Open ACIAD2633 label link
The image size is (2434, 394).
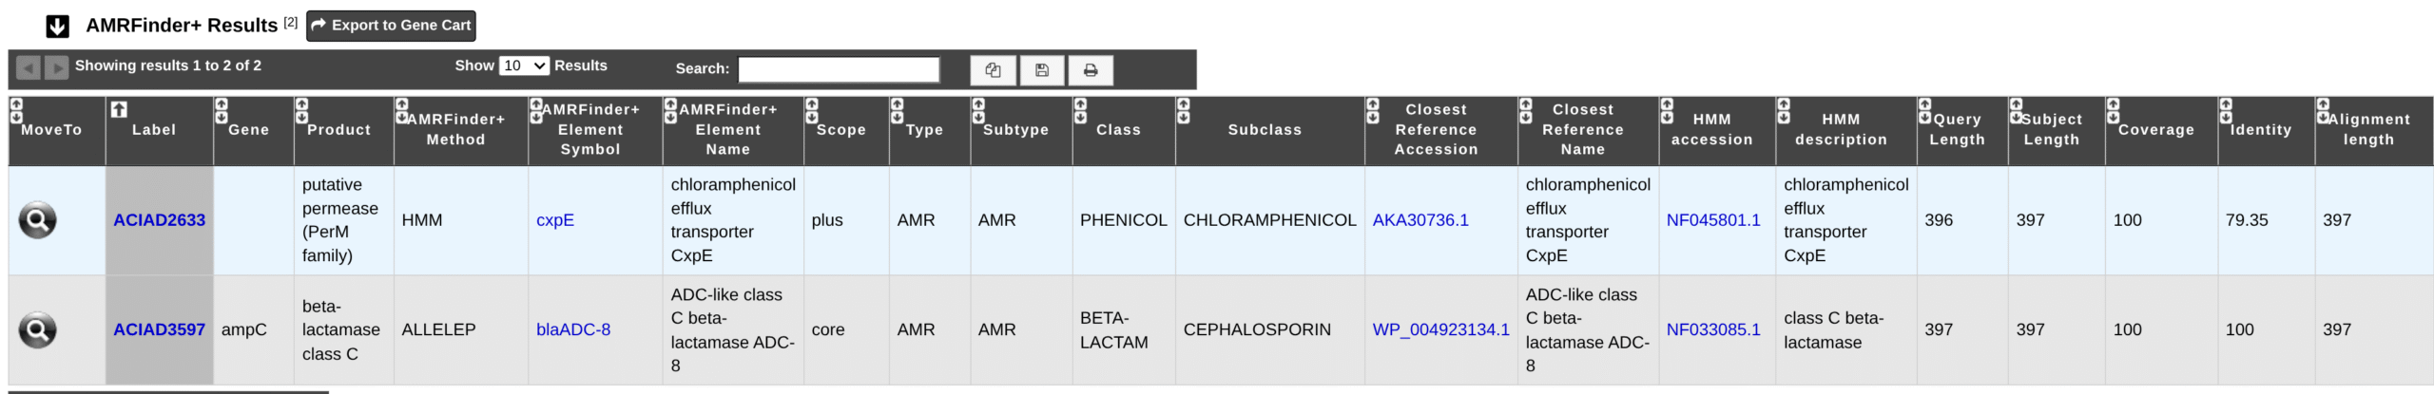[159, 220]
